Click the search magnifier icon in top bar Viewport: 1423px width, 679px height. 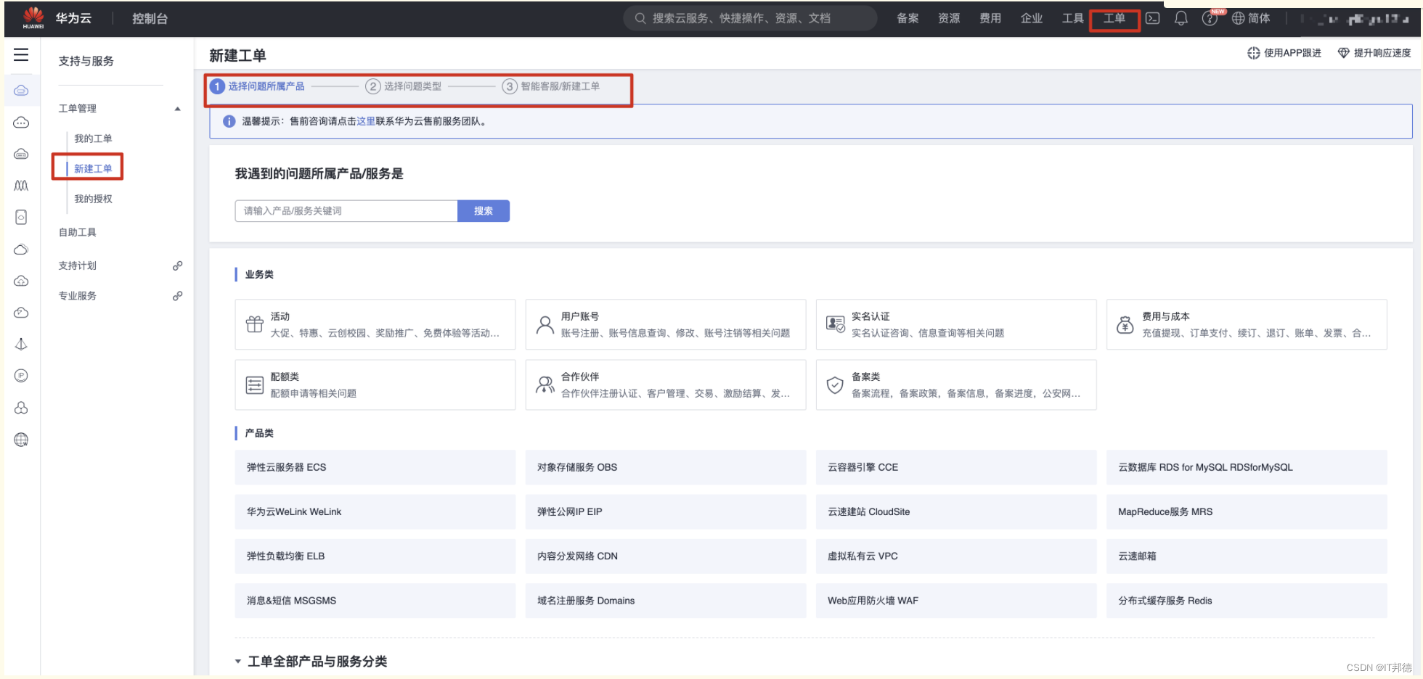pos(640,18)
